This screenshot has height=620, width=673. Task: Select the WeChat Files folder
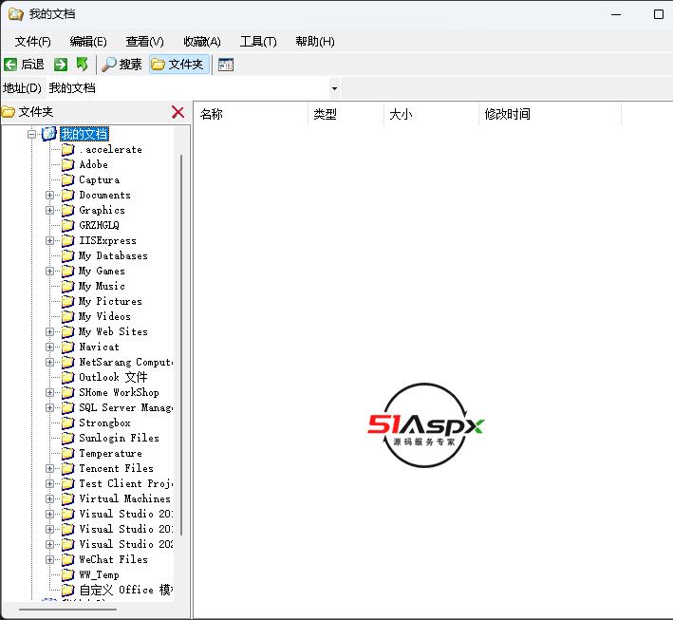pyautogui.click(x=113, y=559)
